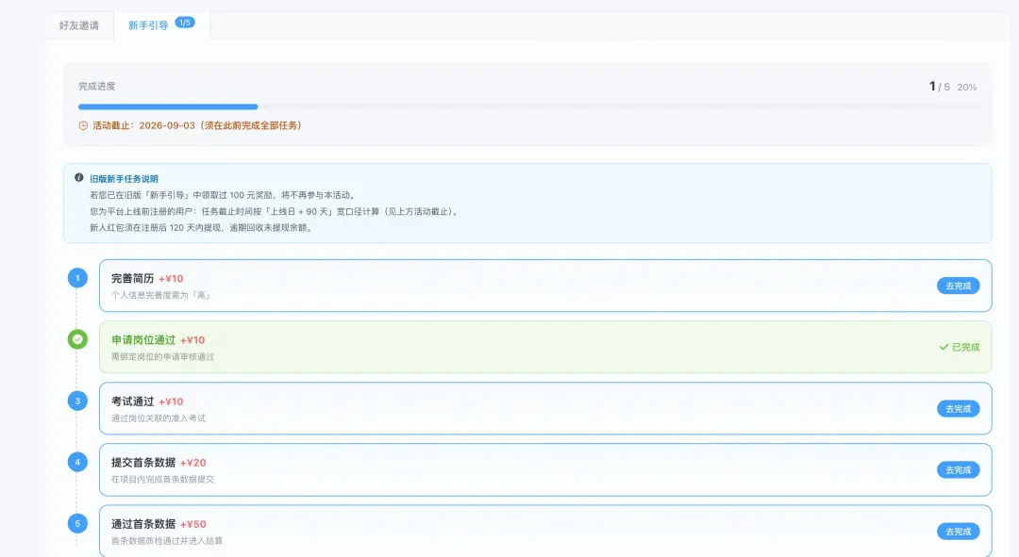Click 去完成 button for 提交首条数据
Viewport: 1019px width, 557px height.
[x=958, y=470]
